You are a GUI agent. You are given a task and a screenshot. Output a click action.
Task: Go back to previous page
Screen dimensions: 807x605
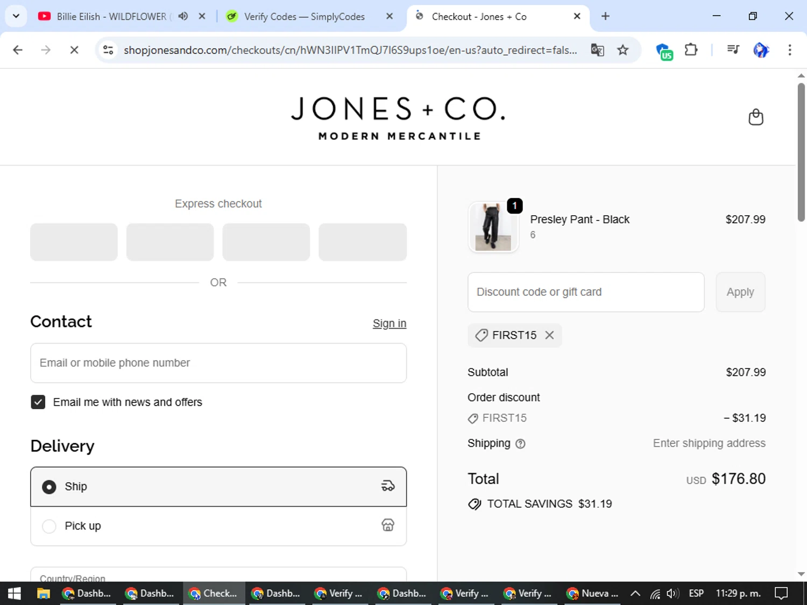18,50
